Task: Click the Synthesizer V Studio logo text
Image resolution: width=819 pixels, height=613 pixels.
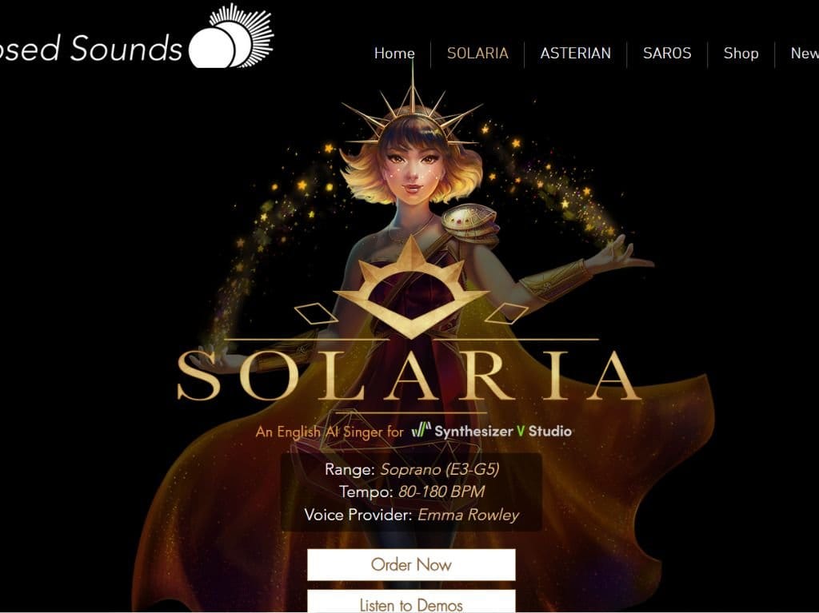Action: (502, 432)
